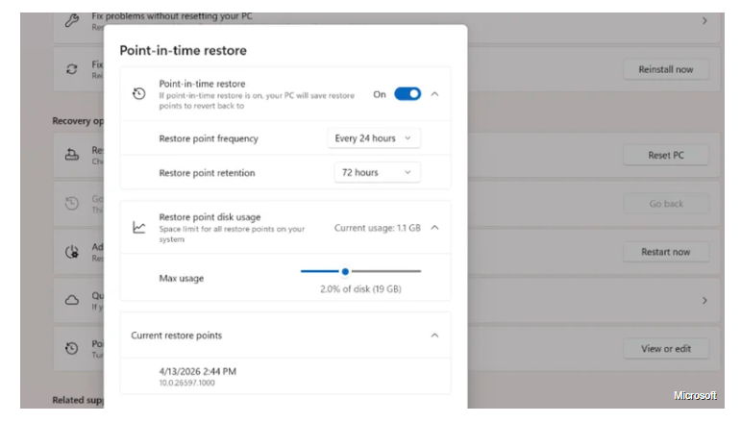Click the Max usage slider handle
The height and width of the screenshot is (423, 741).
point(345,271)
